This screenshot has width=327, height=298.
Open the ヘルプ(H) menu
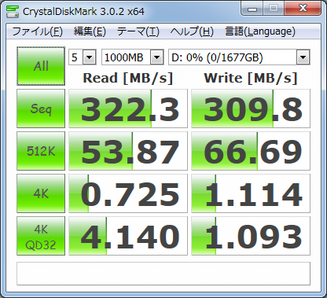192,31
